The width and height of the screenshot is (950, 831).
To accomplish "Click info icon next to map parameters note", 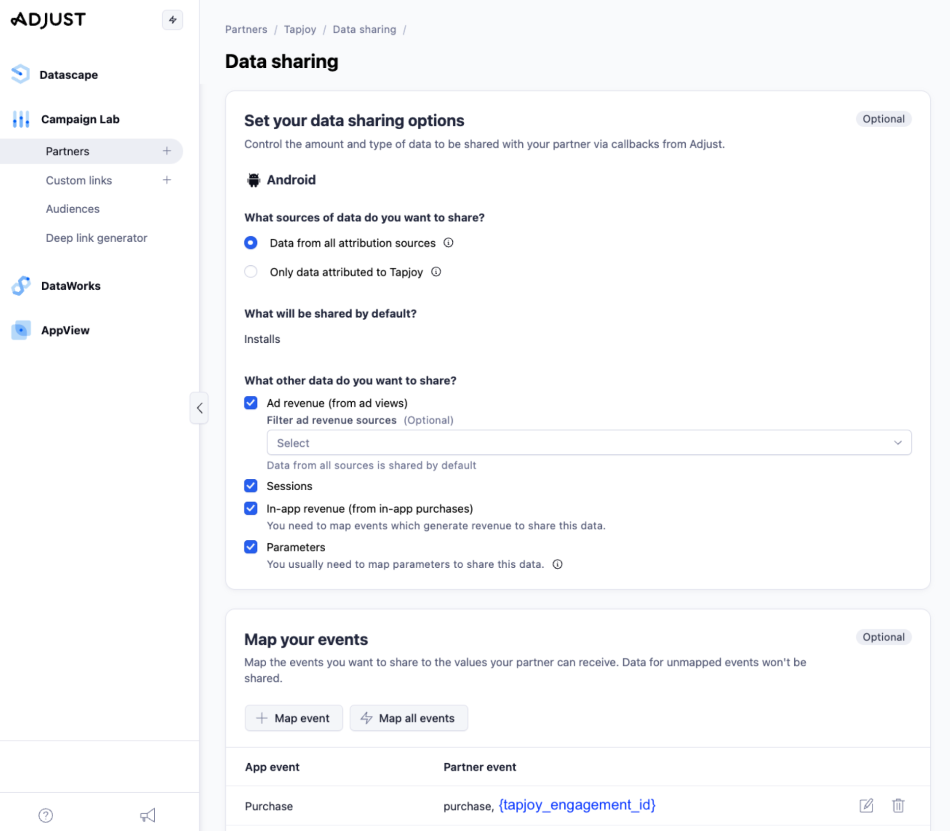I will coord(558,564).
